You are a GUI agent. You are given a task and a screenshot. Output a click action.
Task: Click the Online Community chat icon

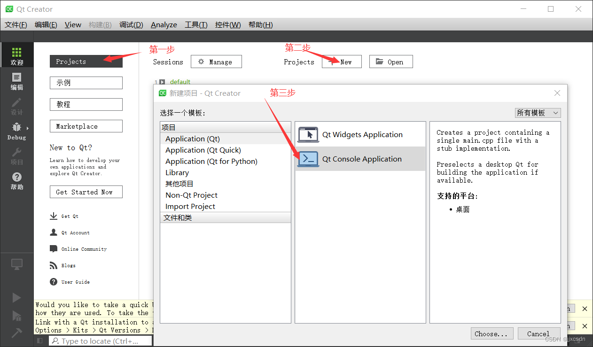[54, 249]
